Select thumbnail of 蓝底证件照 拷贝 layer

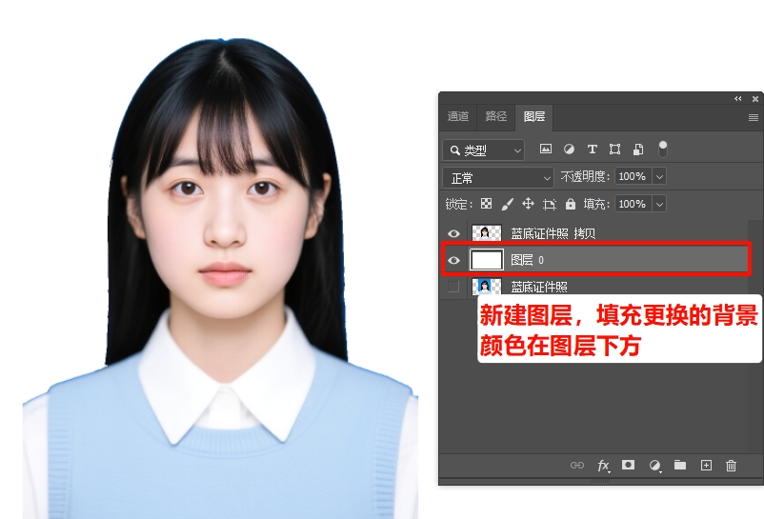(486, 233)
